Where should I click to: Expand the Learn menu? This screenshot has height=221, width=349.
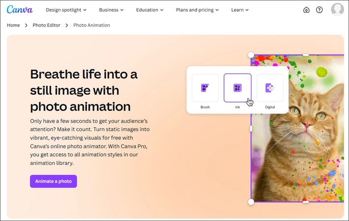(240, 10)
